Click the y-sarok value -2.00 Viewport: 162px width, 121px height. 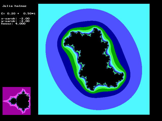point(24,21)
